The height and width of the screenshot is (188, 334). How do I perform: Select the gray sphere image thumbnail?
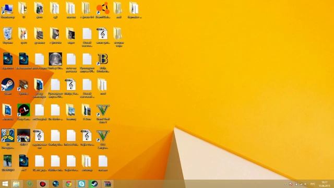click(55, 61)
